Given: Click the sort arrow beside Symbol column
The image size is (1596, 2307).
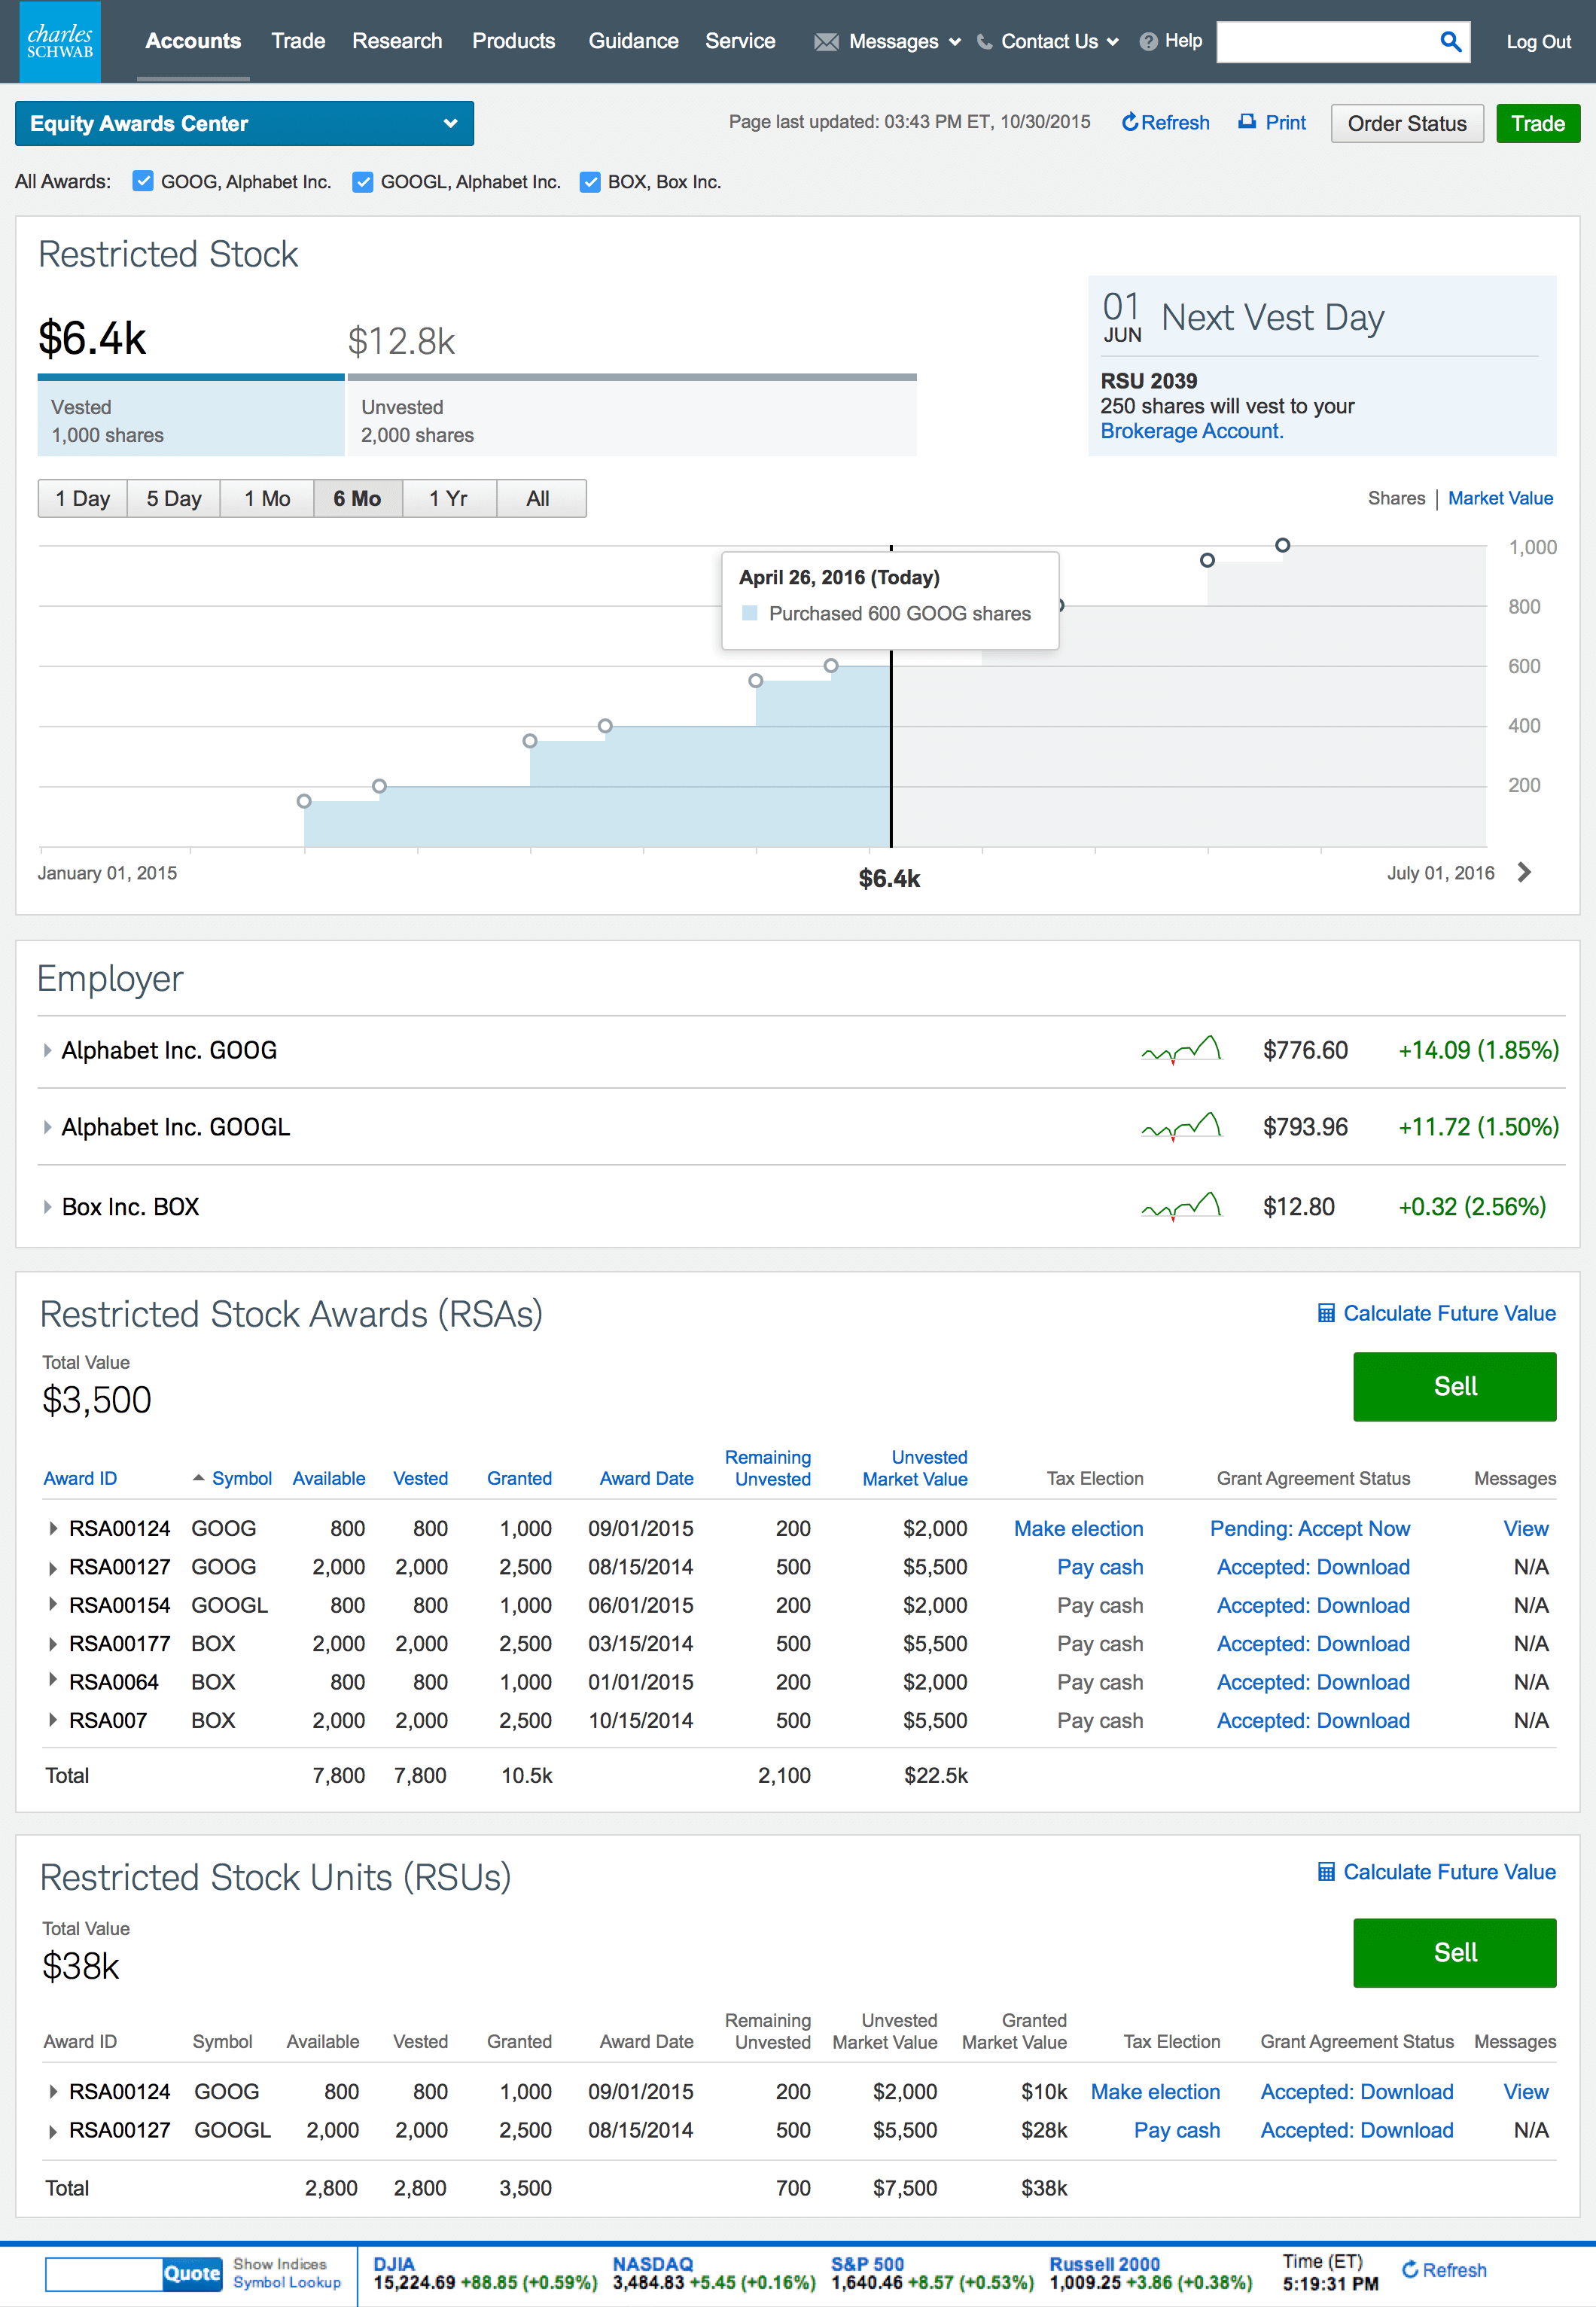Looking at the screenshot, I should (x=198, y=1477).
